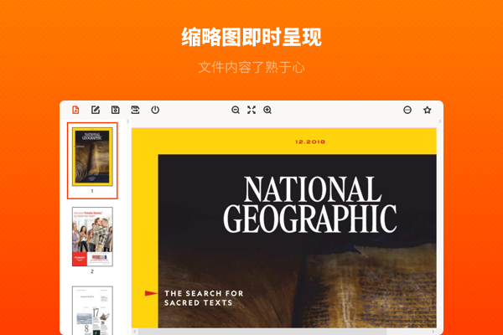Select page 2 thumbnail
The height and width of the screenshot is (335, 503).
click(x=92, y=236)
